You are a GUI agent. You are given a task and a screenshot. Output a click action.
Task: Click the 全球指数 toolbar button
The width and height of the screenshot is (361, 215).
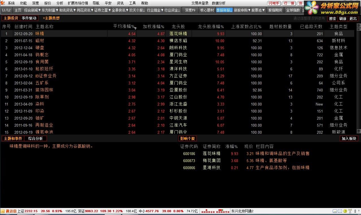293,10
